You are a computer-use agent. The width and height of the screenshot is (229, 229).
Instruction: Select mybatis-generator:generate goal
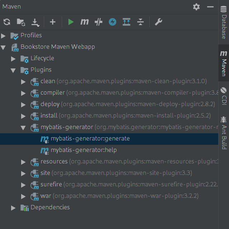[x=109, y=139]
